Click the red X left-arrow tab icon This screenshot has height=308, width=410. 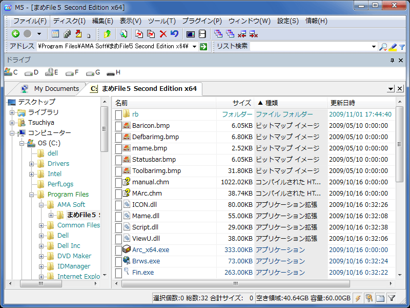click(242, 34)
